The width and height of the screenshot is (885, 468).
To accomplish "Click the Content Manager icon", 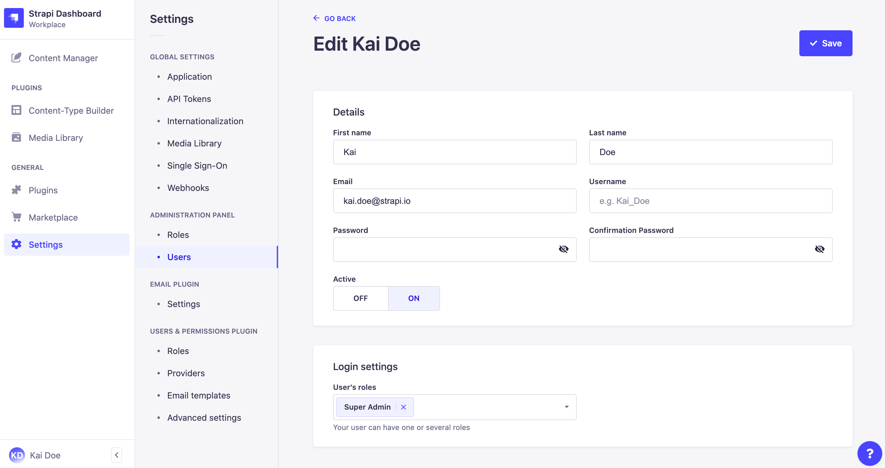I will click(16, 58).
